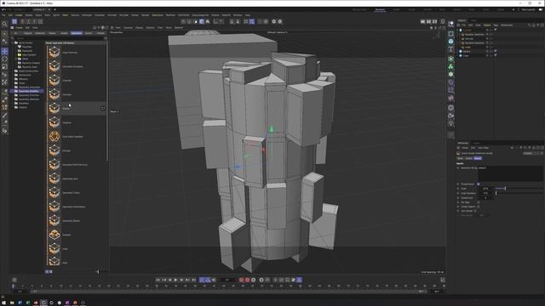Open the File menu in main menu bar
The height and width of the screenshot is (306, 545).
(x=3, y=15)
